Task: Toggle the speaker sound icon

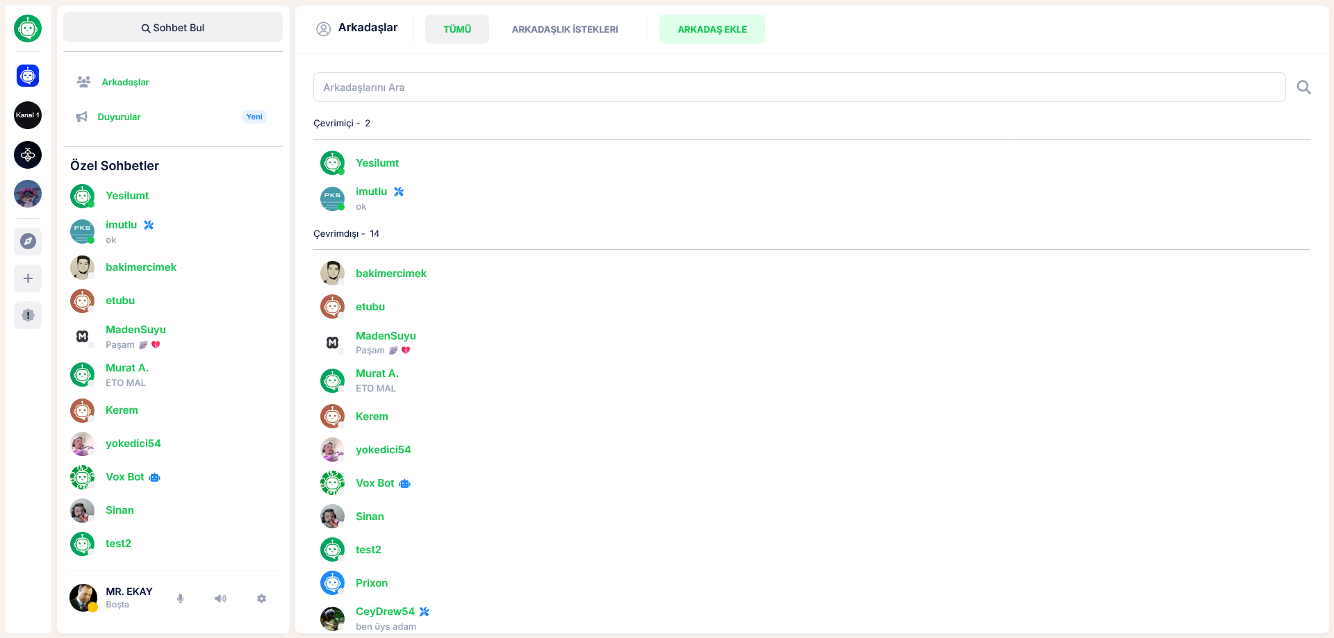Action: (x=220, y=598)
